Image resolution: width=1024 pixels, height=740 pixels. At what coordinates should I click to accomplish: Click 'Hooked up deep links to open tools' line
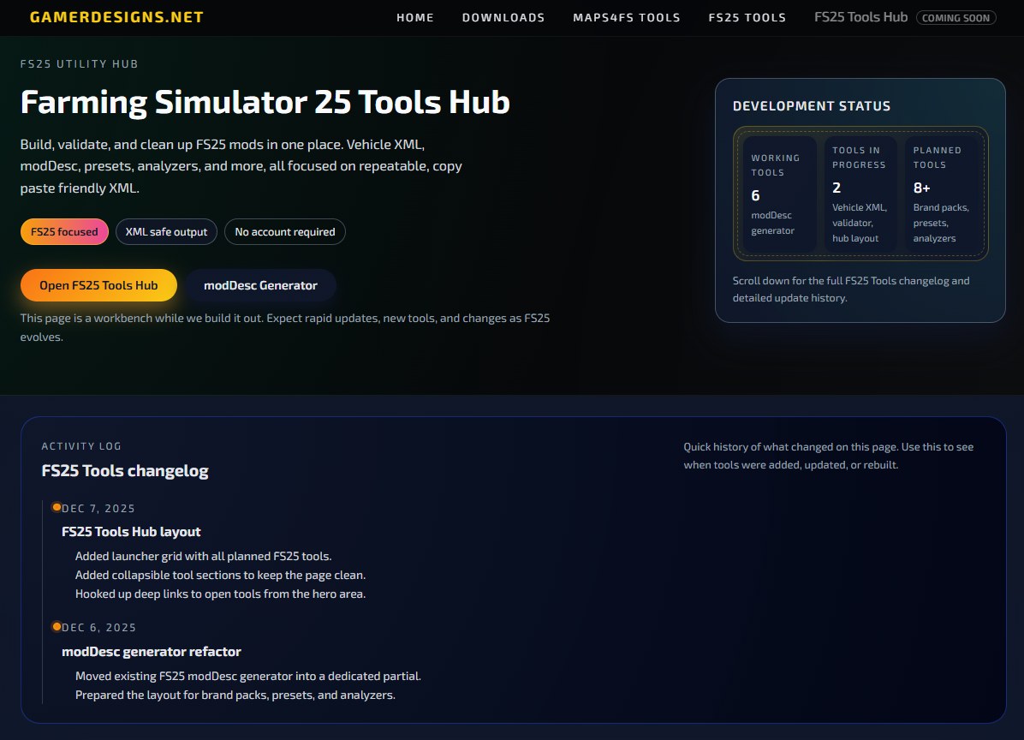coord(221,594)
